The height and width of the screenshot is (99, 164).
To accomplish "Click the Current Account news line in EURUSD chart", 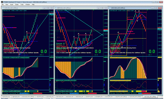I will [17, 48].
